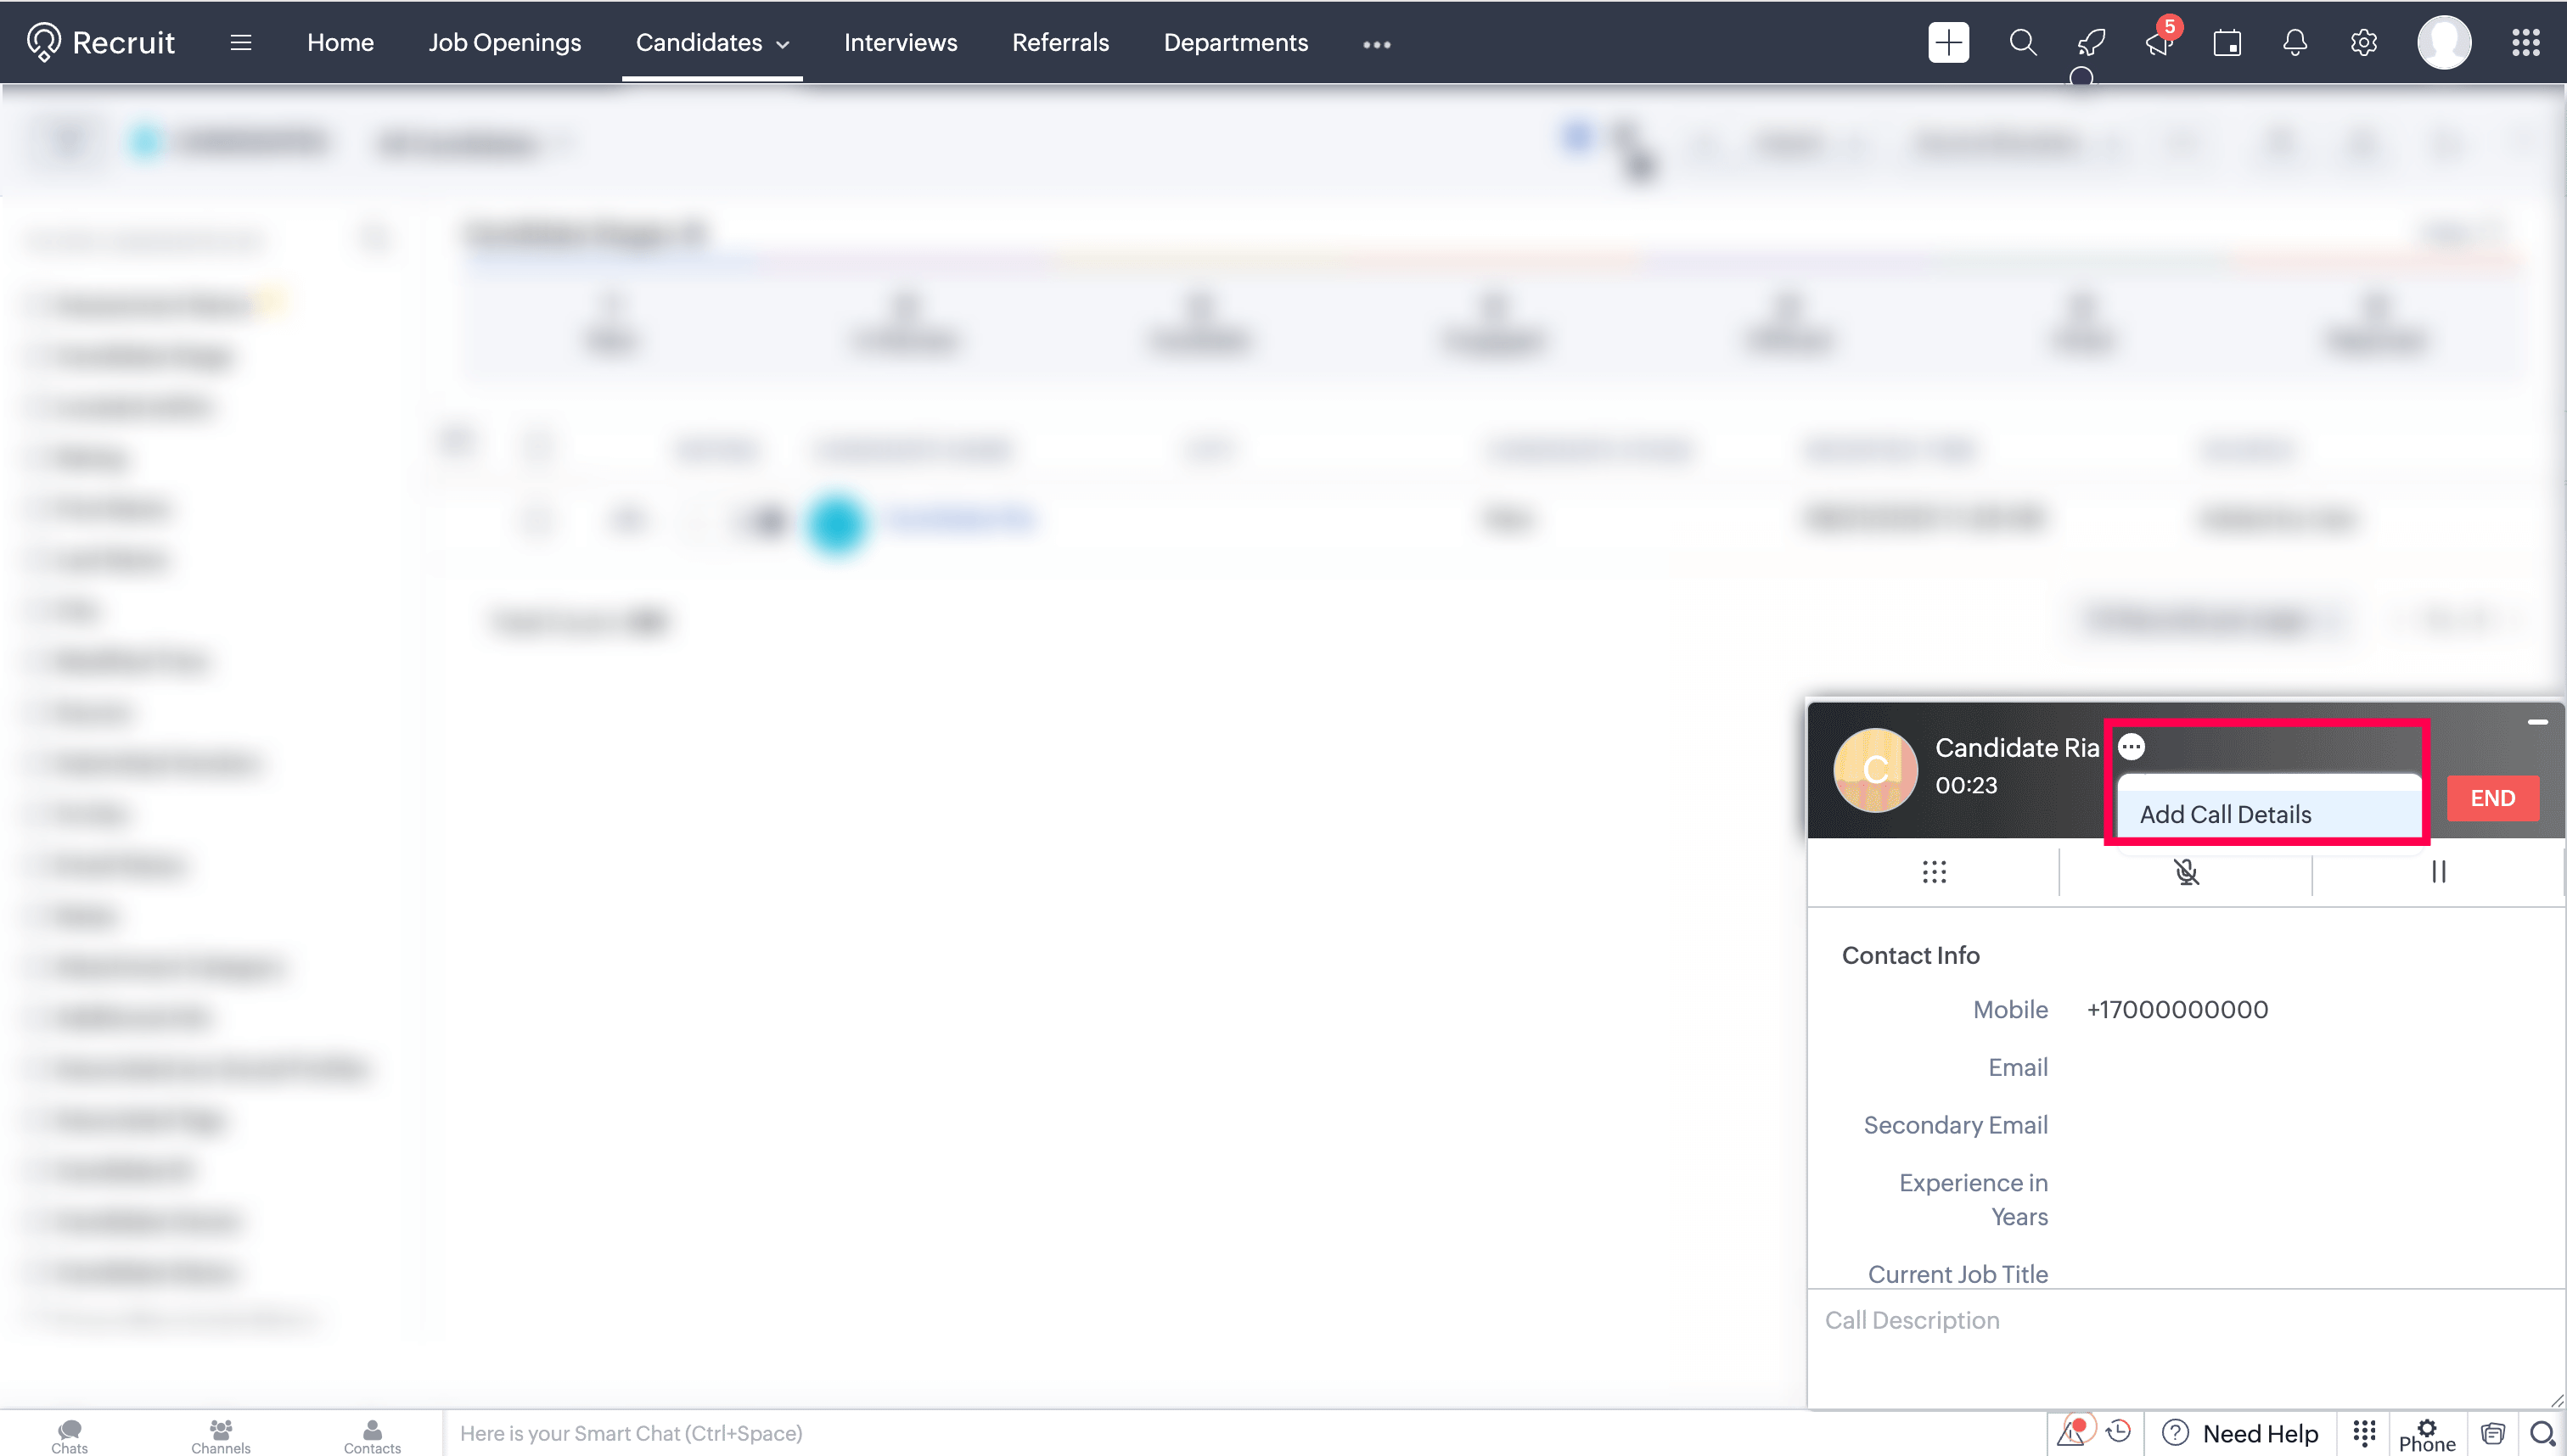The height and width of the screenshot is (1456, 2567).
Task: Open notifications bell
Action: tap(2295, 42)
